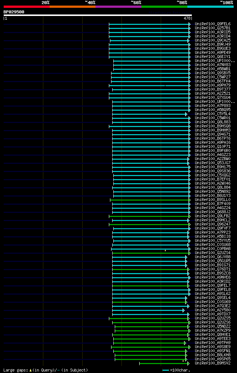The width and height of the screenshot is (237, 373).
Task: Click the UniRef100_Q53JG7 identifier
Action: click(x=213, y=163)
